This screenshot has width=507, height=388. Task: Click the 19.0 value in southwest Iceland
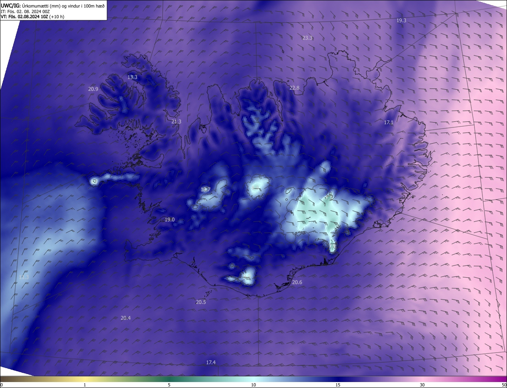pos(170,219)
